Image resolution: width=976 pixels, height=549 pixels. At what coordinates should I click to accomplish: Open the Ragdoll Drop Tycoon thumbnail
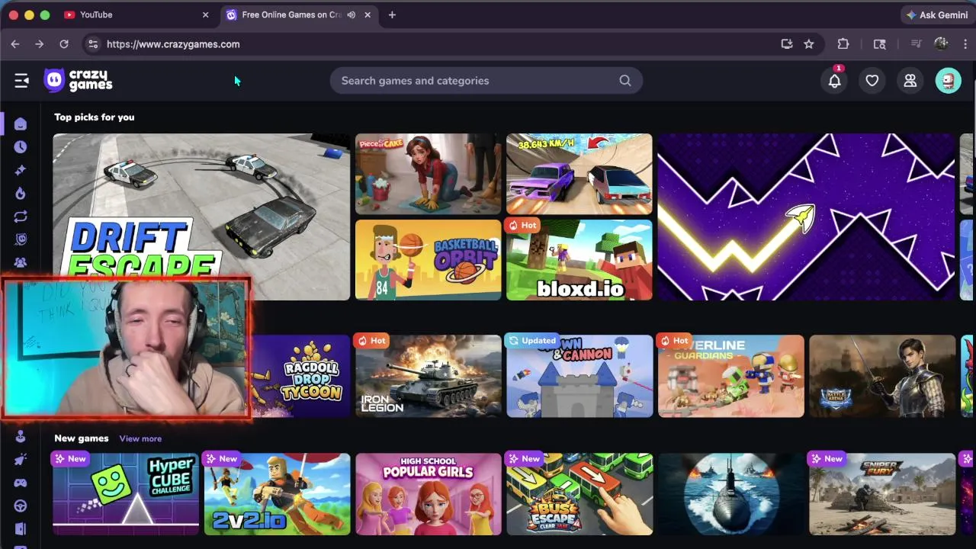pyautogui.click(x=301, y=376)
